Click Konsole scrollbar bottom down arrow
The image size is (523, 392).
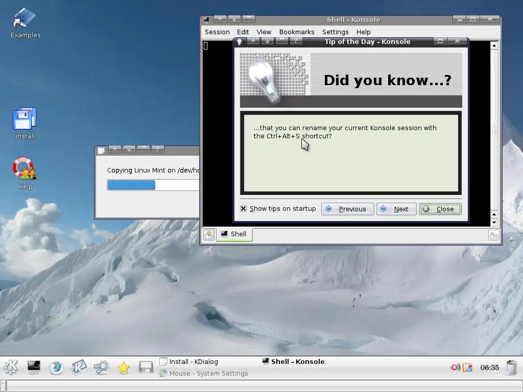494,223
